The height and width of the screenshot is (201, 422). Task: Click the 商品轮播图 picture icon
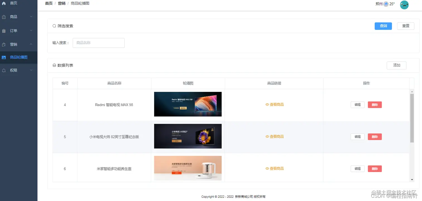(x=4, y=57)
